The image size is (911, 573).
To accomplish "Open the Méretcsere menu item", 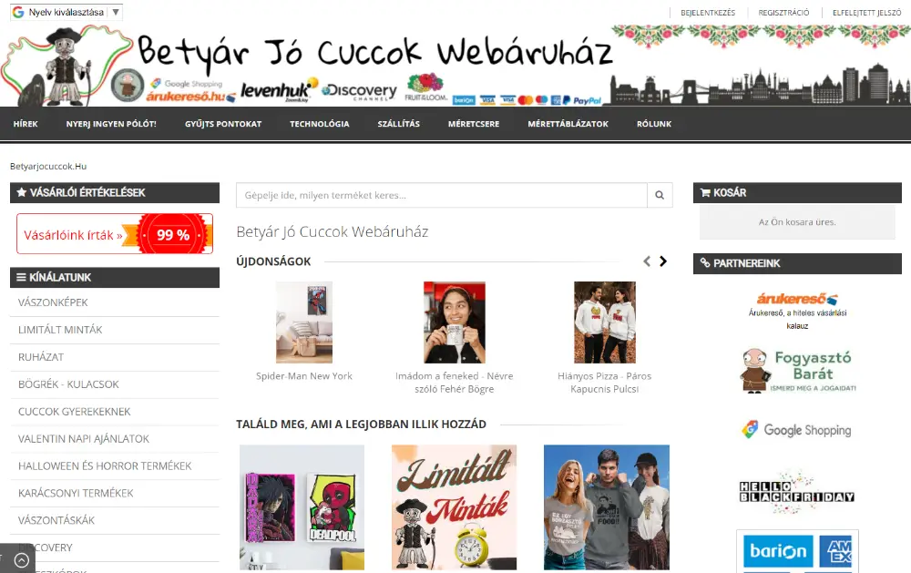I will coord(474,124).
